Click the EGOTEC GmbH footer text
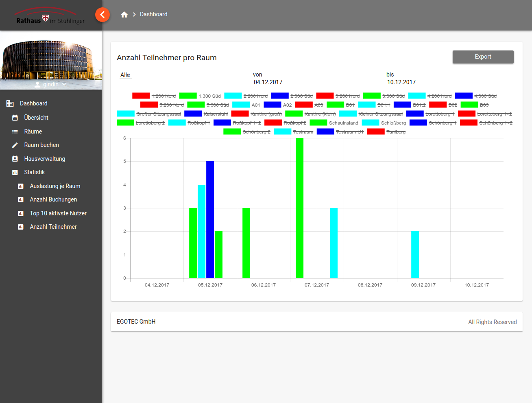Screen dimensions: 532x403 click(136, 322)
